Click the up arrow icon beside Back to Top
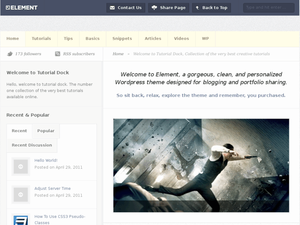 point(197,8)
